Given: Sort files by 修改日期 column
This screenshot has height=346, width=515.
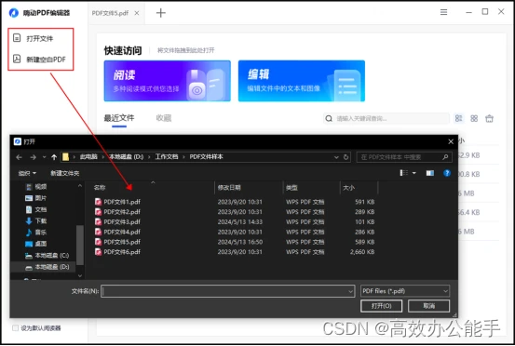Looking at the screenshot, I should pos(229,188).
